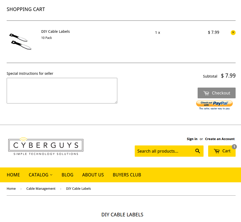
Task: Click the cart icon in header
Action: coord(217,151)
